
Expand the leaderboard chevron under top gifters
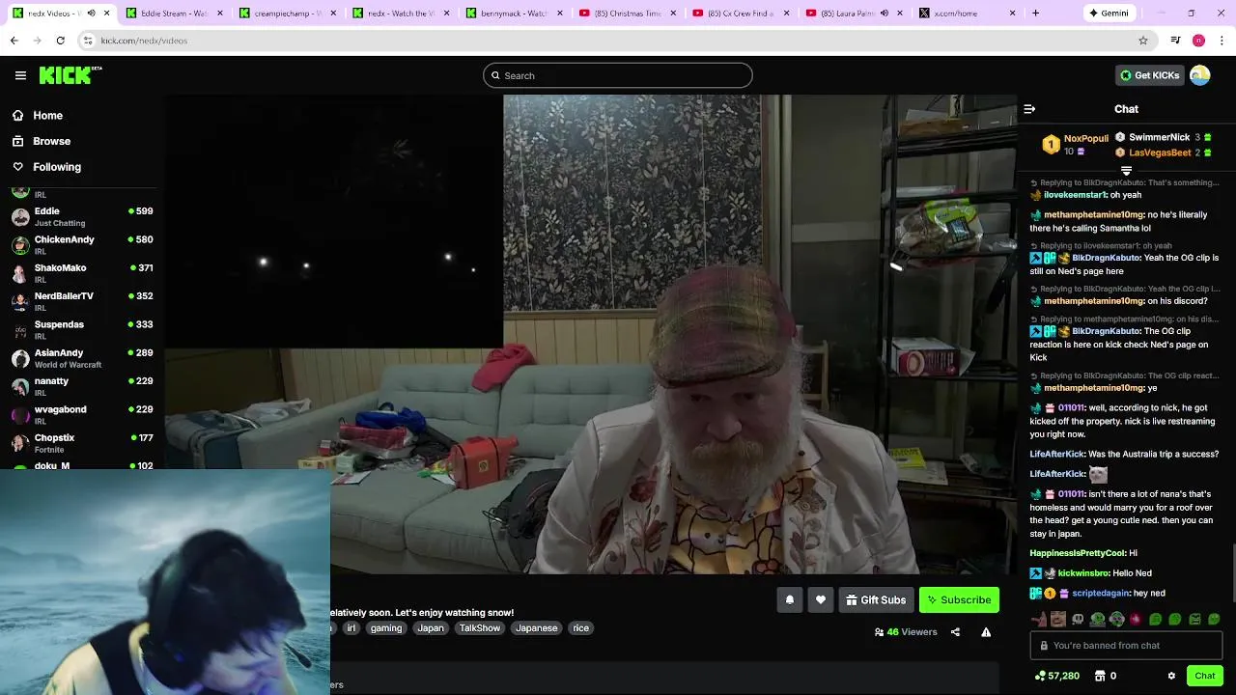click(1126, 171)
